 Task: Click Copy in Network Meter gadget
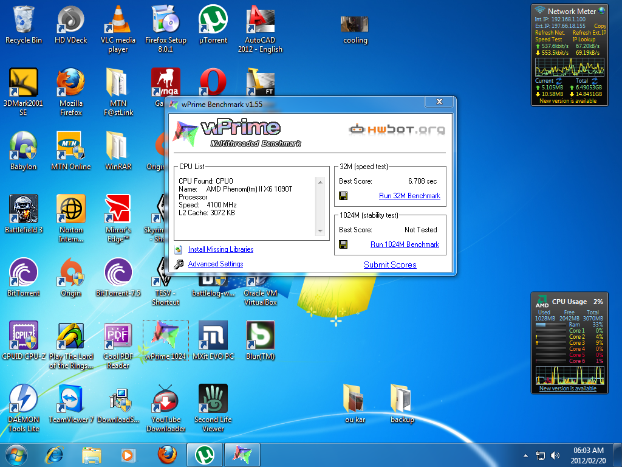600,26
